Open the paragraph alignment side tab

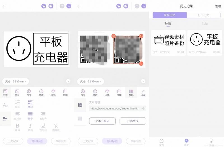point(5,118)
